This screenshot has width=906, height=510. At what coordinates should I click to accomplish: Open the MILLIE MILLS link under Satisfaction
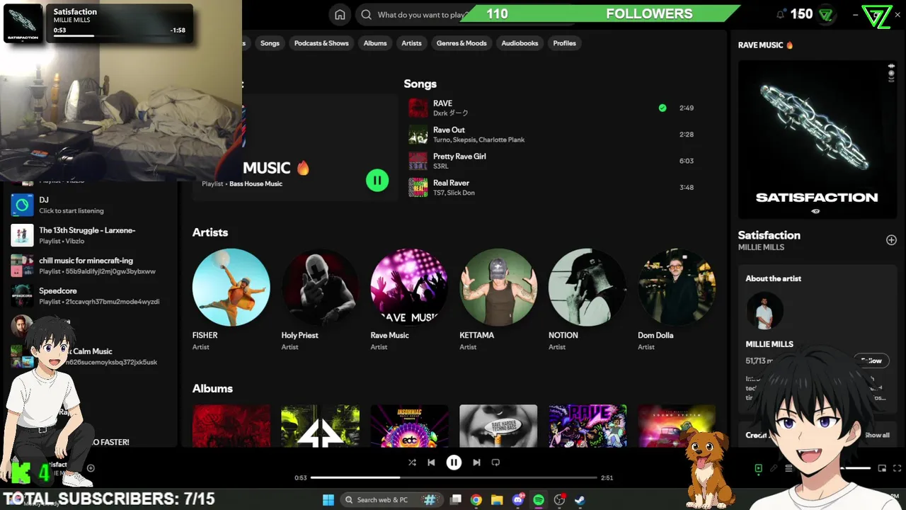click(761, 247)
